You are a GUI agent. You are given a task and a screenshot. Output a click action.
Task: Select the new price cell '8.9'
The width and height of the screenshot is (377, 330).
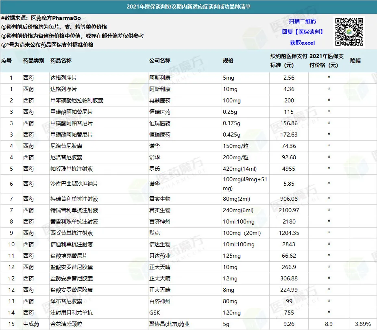(329, 324)
